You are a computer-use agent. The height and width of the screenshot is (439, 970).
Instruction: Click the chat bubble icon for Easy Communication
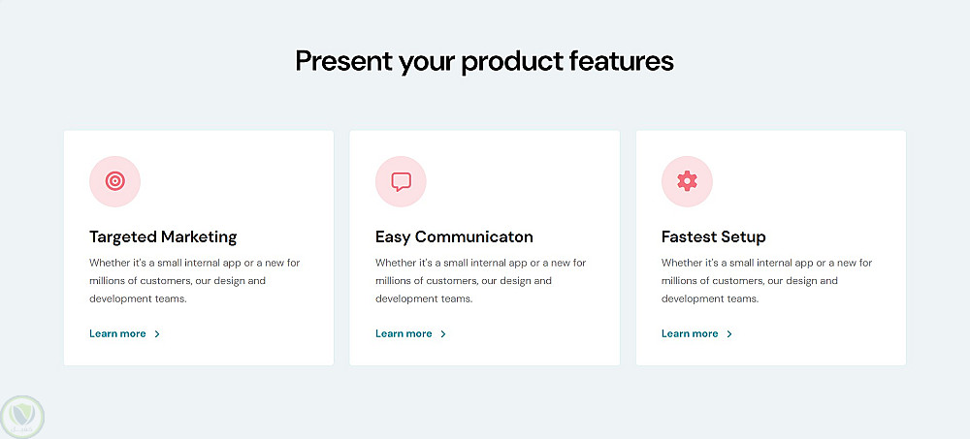point(401,181)
